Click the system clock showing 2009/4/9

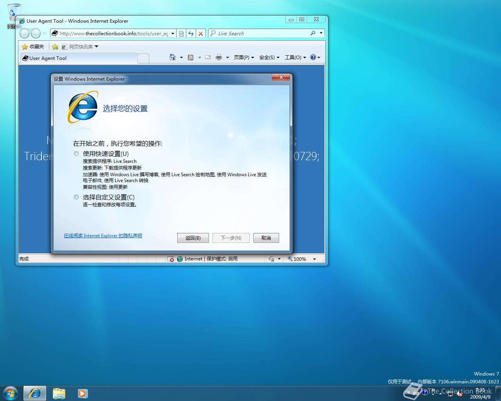[480, 394]
